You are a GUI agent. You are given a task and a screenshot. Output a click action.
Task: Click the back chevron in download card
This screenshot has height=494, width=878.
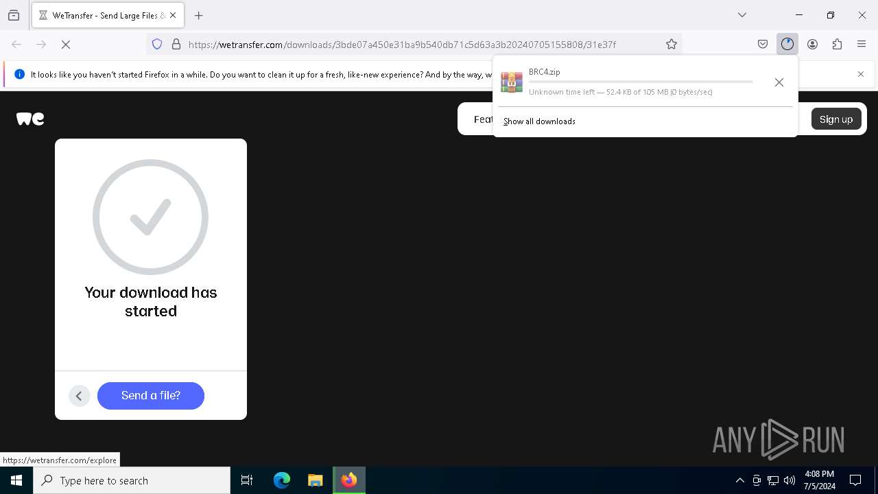[x=79, y=396]
